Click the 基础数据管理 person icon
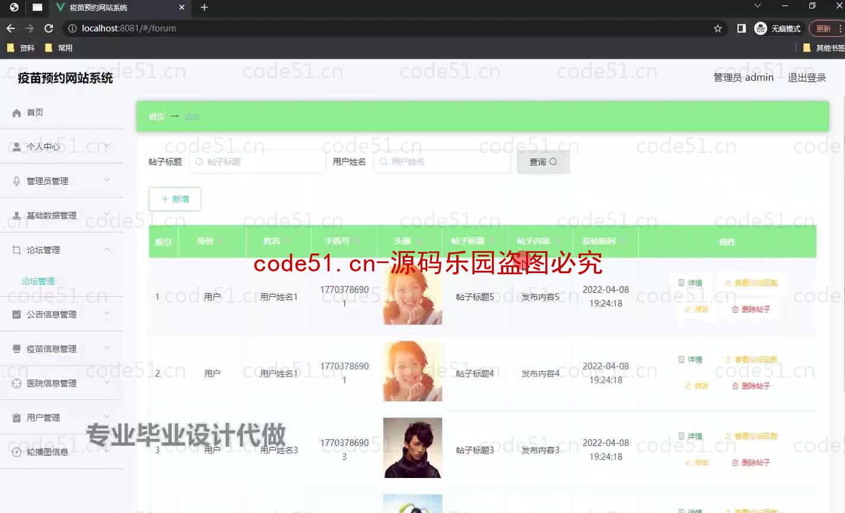The width and height of the screenshot is (845, 513). coord(17,216)
